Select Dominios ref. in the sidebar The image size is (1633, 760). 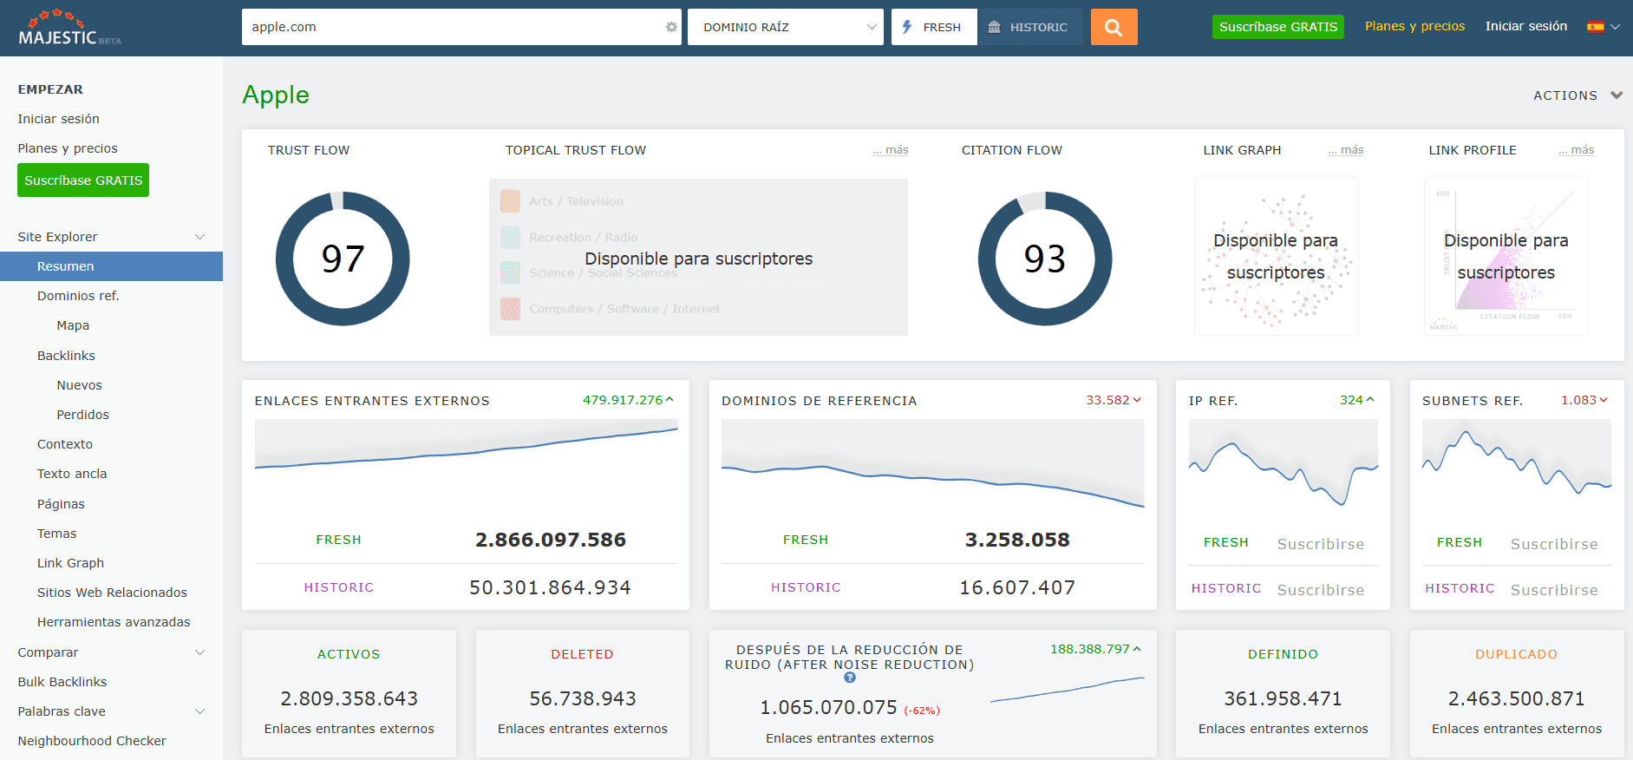pos(78,296)
